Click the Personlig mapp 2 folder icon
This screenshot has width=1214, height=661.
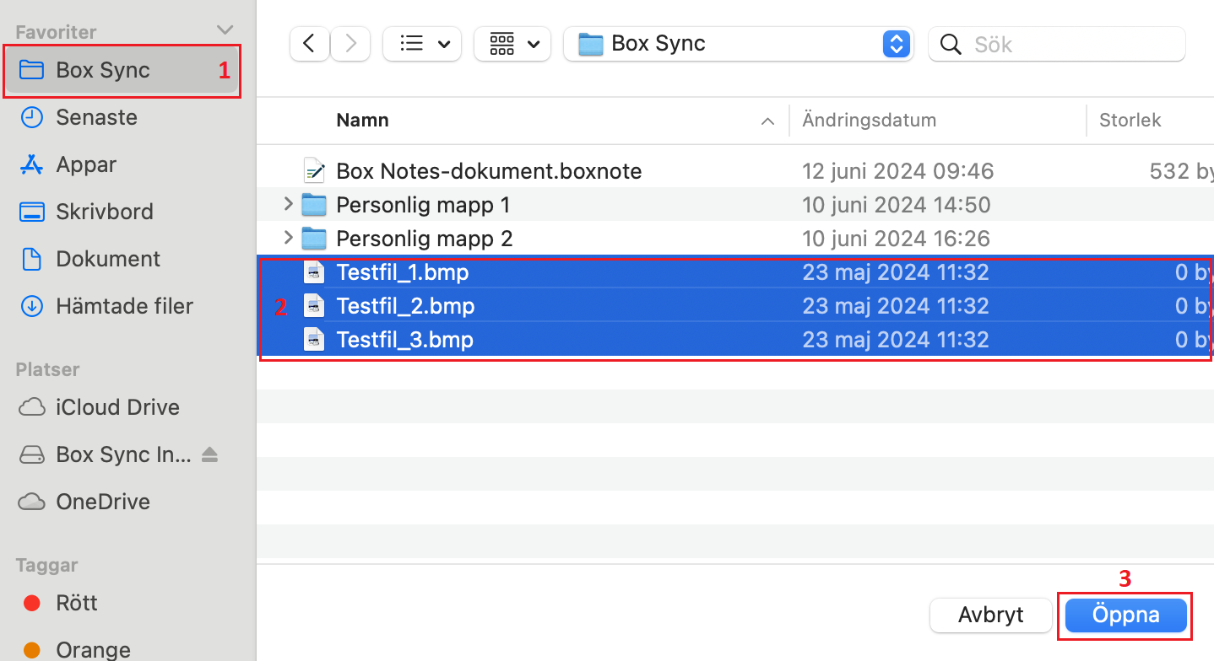coord(314,239)
